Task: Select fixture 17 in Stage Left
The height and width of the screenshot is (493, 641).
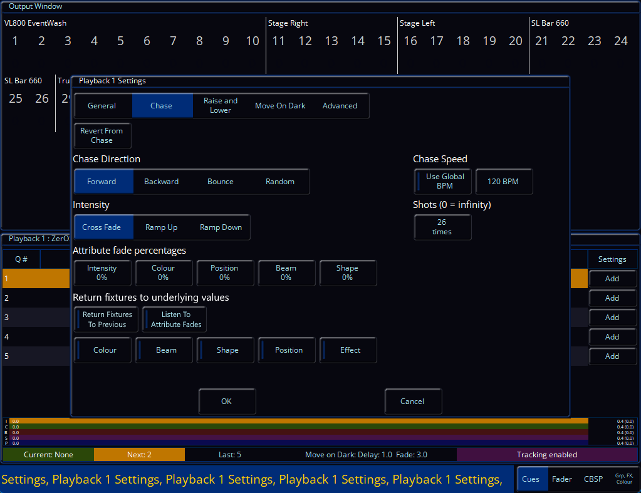Action: click(437, 41)
